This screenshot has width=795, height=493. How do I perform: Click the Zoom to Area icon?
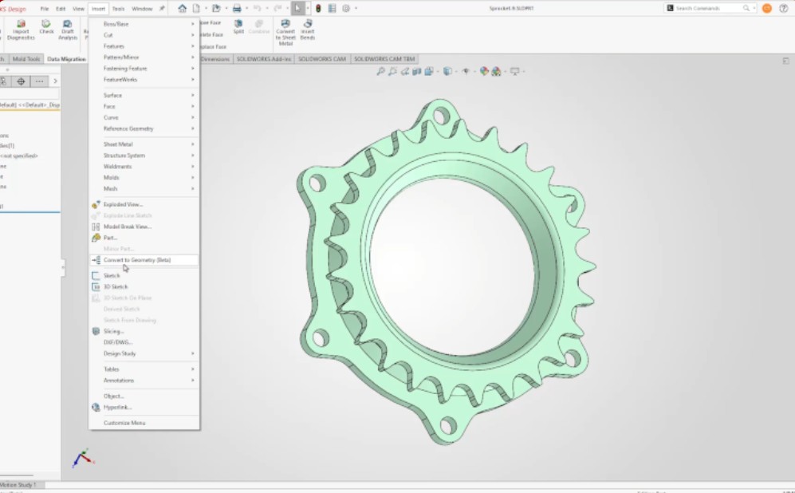point(392,72)
